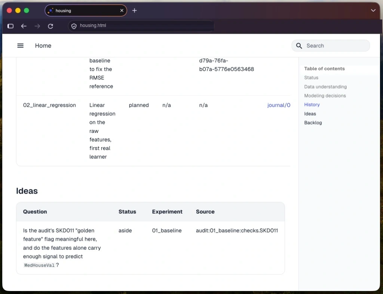Jump to Ideas in table of contents
Image resolution: width=383 pixels, height=294 pixels.
pos(310,114)
